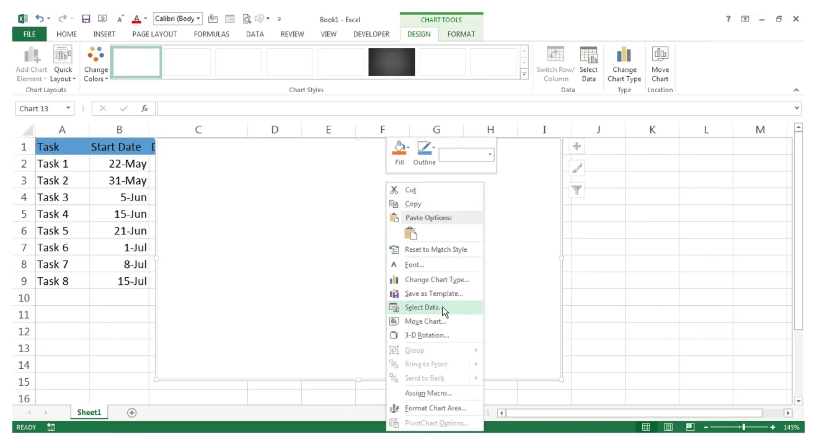The image size is (817, 445).
Task: Click Select Data in context menu
Action: point(423,307)
